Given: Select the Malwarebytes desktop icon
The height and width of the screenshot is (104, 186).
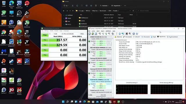Looking at the screenshot, I should [x=4, y=52].
